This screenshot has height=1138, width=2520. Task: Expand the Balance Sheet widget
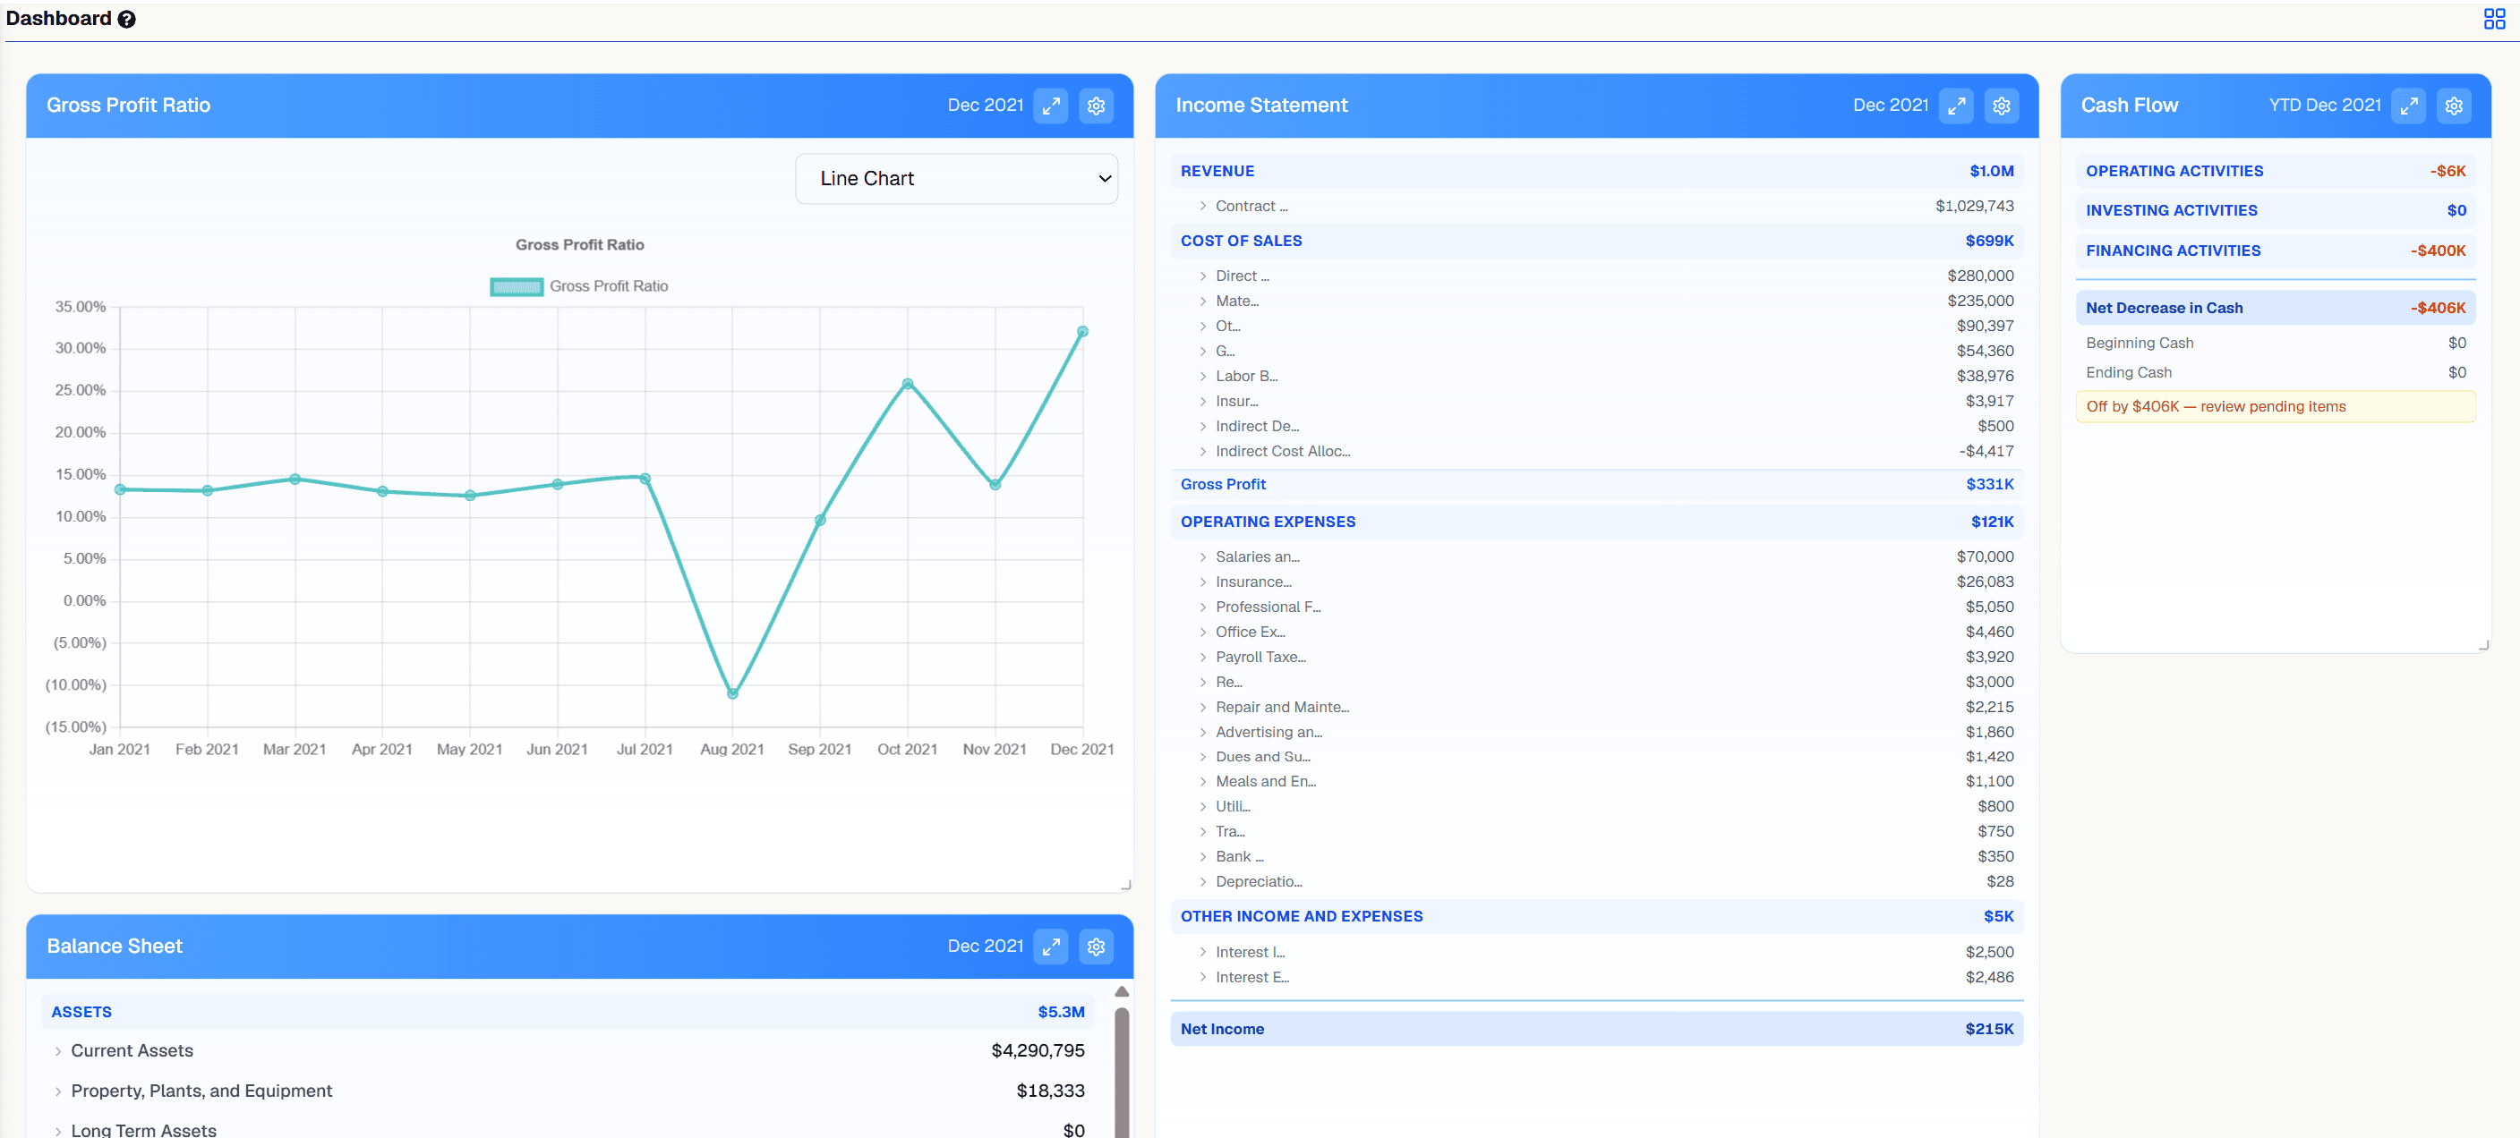1051,947
